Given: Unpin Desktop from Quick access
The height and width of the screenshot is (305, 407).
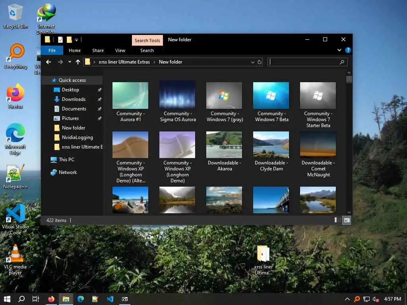Looking at the screenshot, I should pyautogui.click(x=99, y=90).
